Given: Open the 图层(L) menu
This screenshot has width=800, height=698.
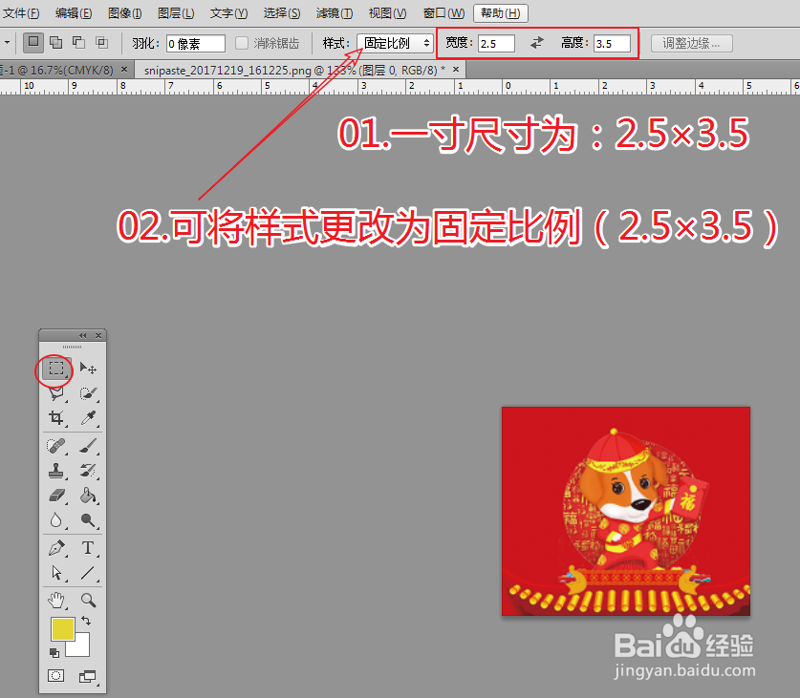Looking at the screenshot, I should point(176,13).
